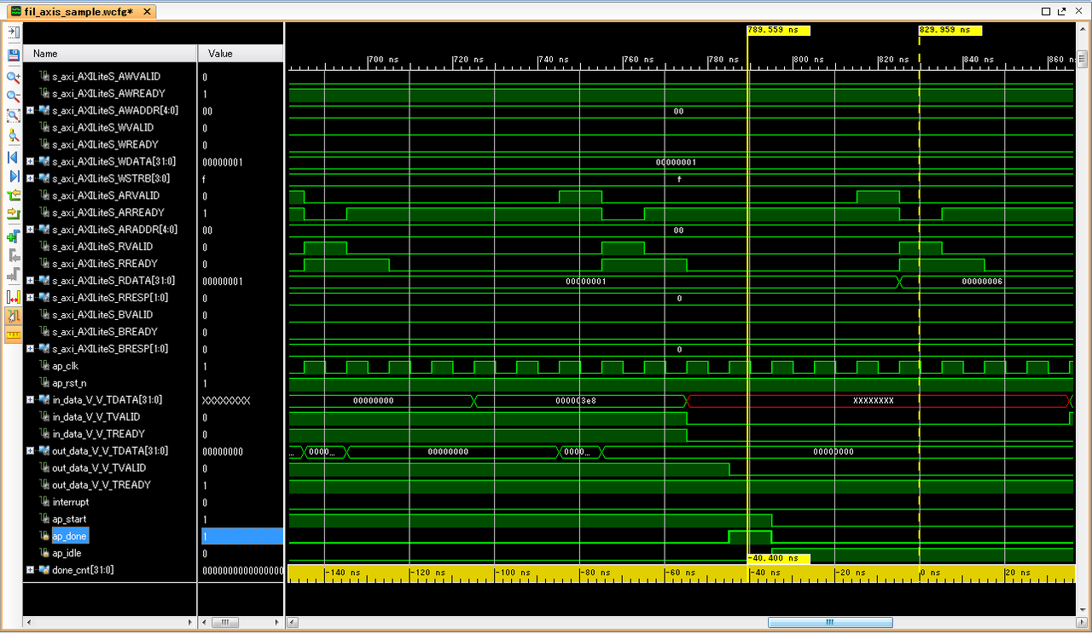
Task: Click the Save Waveform Configuration icon
Action: tap(13, 55)
